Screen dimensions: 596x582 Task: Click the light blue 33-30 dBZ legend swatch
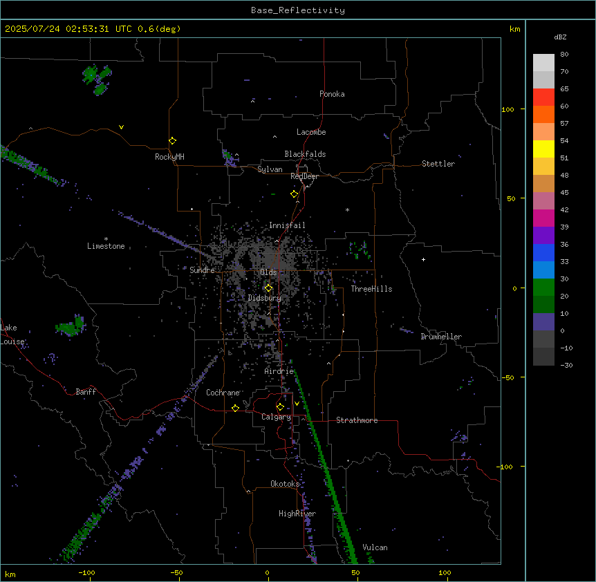click(543, 270)
